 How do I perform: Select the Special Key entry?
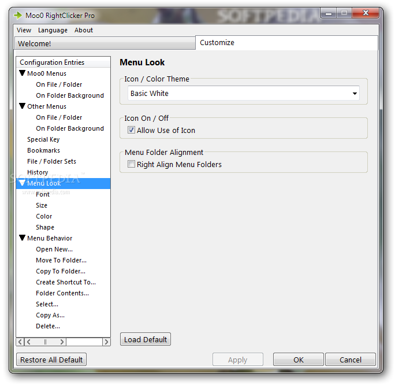coord(43,139)
